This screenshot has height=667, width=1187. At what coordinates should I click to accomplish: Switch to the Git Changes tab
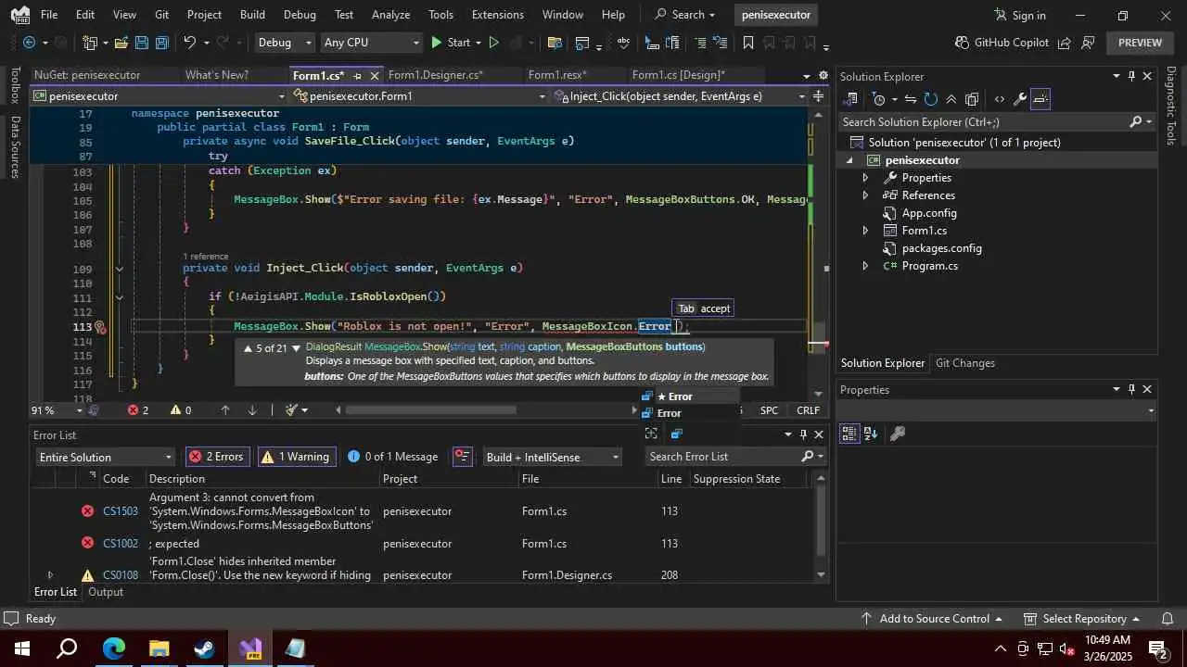tap(964, 363)
